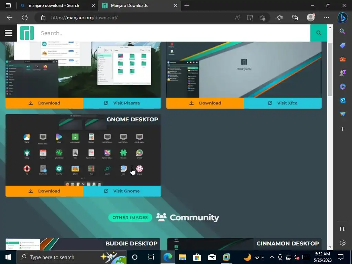The height and width of the screenshot is (264, 352).
Task: Open the tab actions menu
Action: (x=8, y=5)
